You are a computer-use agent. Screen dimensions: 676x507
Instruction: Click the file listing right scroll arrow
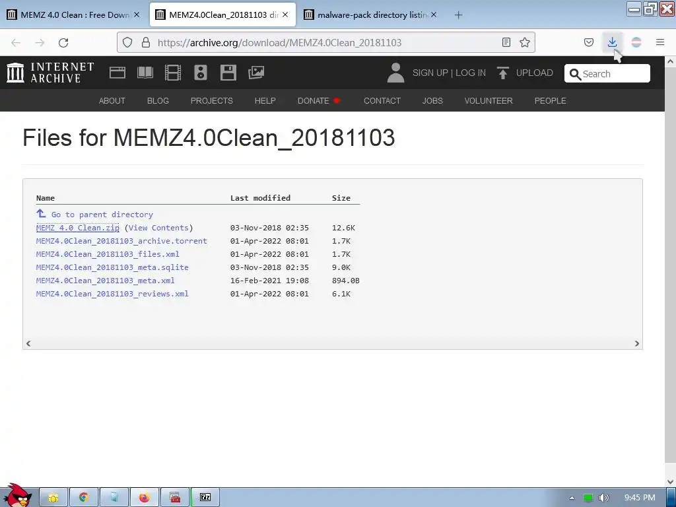tap(637, 343)
